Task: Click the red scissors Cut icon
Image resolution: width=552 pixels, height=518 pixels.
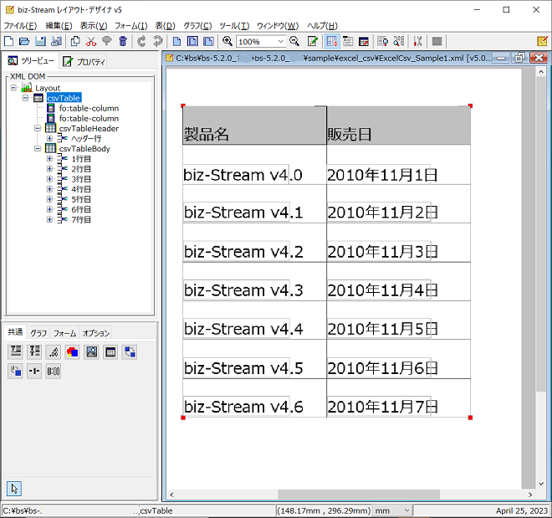Action: tap(91, 42)
